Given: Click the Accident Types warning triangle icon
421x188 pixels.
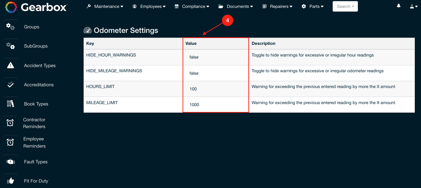Looking at the screenshot, I should 11,65.
